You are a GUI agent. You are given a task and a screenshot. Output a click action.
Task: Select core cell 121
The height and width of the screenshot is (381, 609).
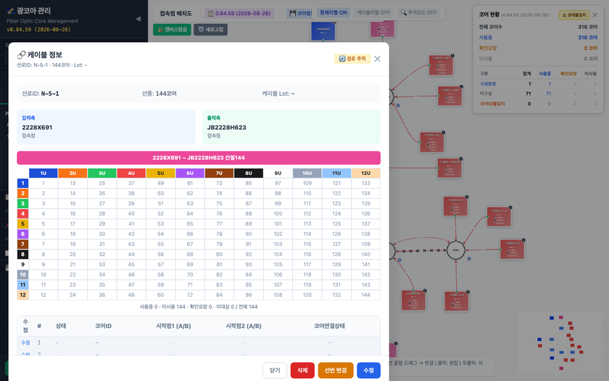click(x=336, y=183)
